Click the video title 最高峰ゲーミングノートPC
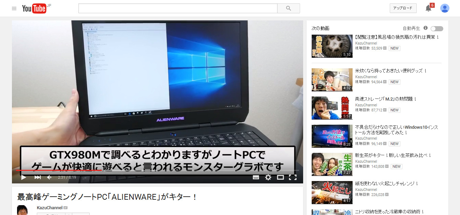The width and height of the screenshot is (460, 215). click(107, 197)
